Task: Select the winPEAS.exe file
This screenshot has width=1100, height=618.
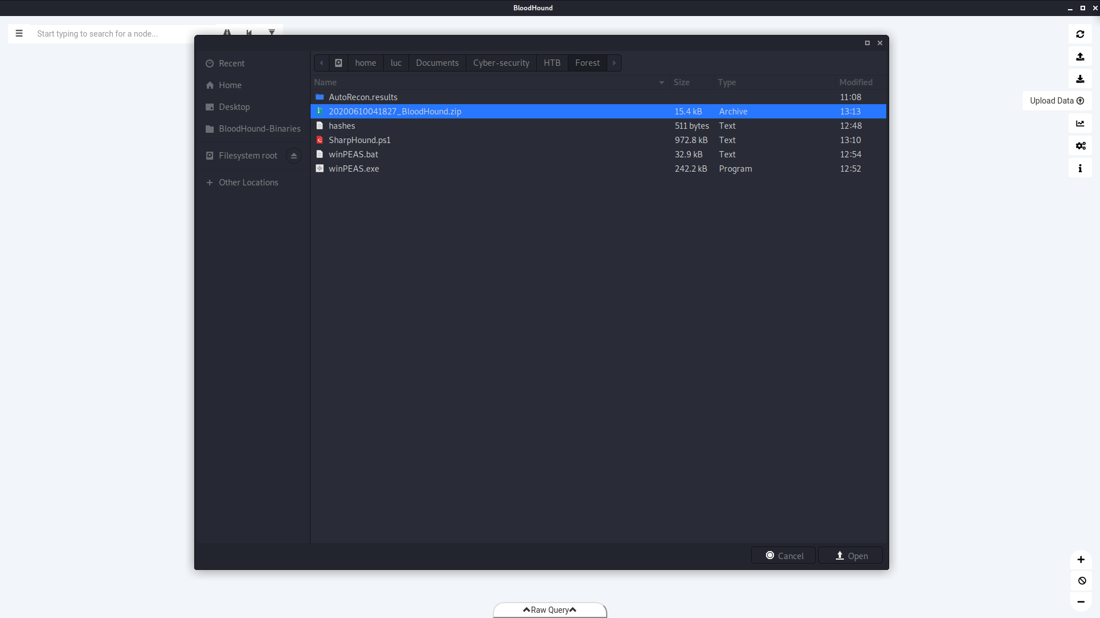Action: (598, 169)
